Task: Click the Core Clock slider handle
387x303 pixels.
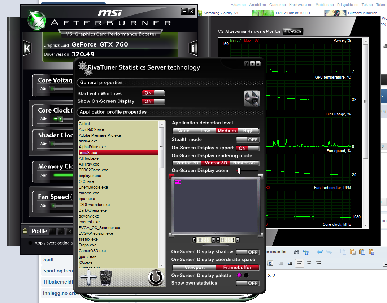Action: (x=60, y=119)
